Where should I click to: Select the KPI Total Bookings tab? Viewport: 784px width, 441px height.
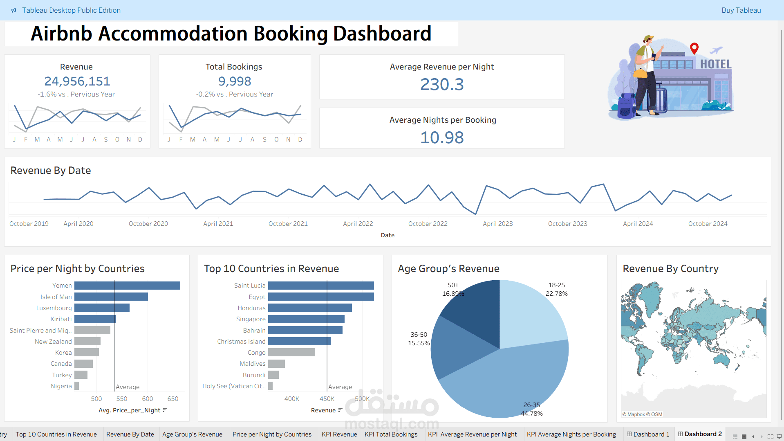[391, 434]
